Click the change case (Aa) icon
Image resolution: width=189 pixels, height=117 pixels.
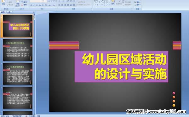(x=49, y=5)
